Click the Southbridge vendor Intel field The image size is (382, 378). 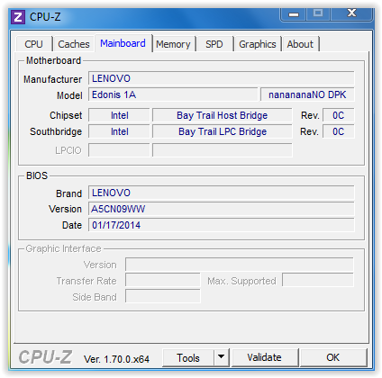pyautogui.click(x=119, y=131)
